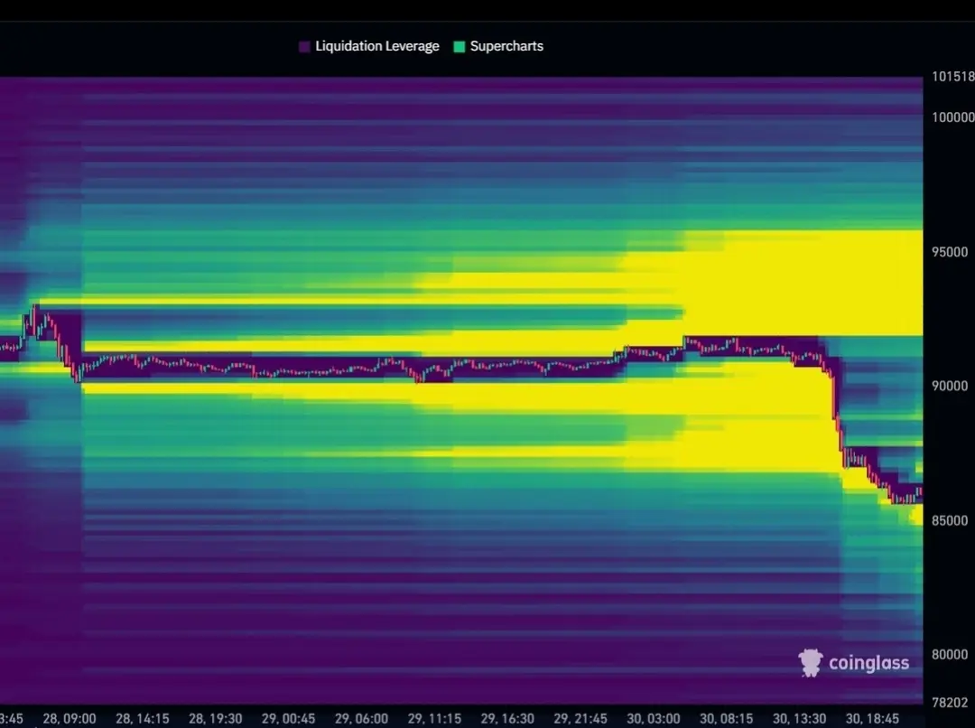975x728 pixels.
Task: Click the 101518 price axis label
Action: tap(952, 77)
